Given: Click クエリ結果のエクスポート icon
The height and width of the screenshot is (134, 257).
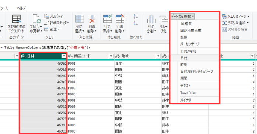Looking at the screenshot, I should coord(16,19).
